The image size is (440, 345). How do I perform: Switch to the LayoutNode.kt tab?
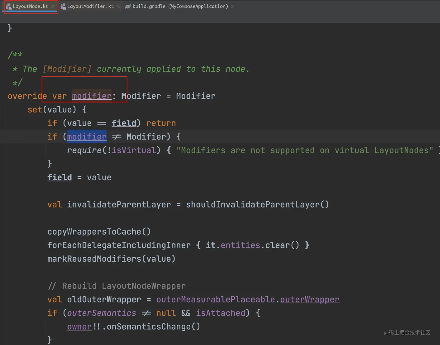30,6
